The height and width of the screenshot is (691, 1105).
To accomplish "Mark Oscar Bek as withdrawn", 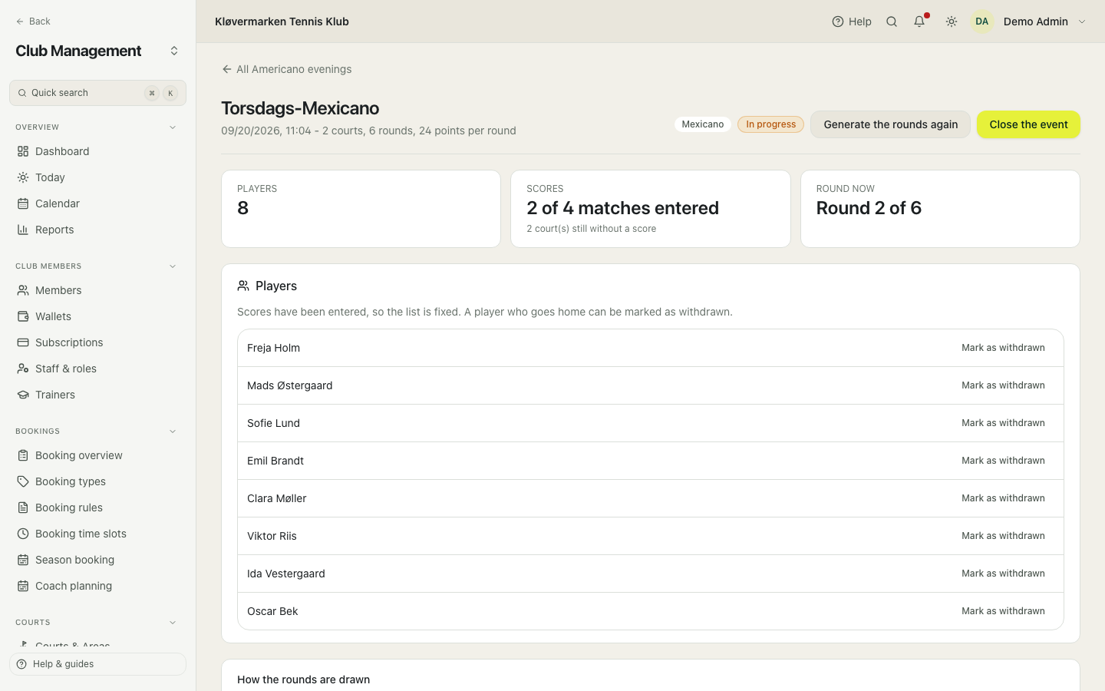I will coord(1003,611).
